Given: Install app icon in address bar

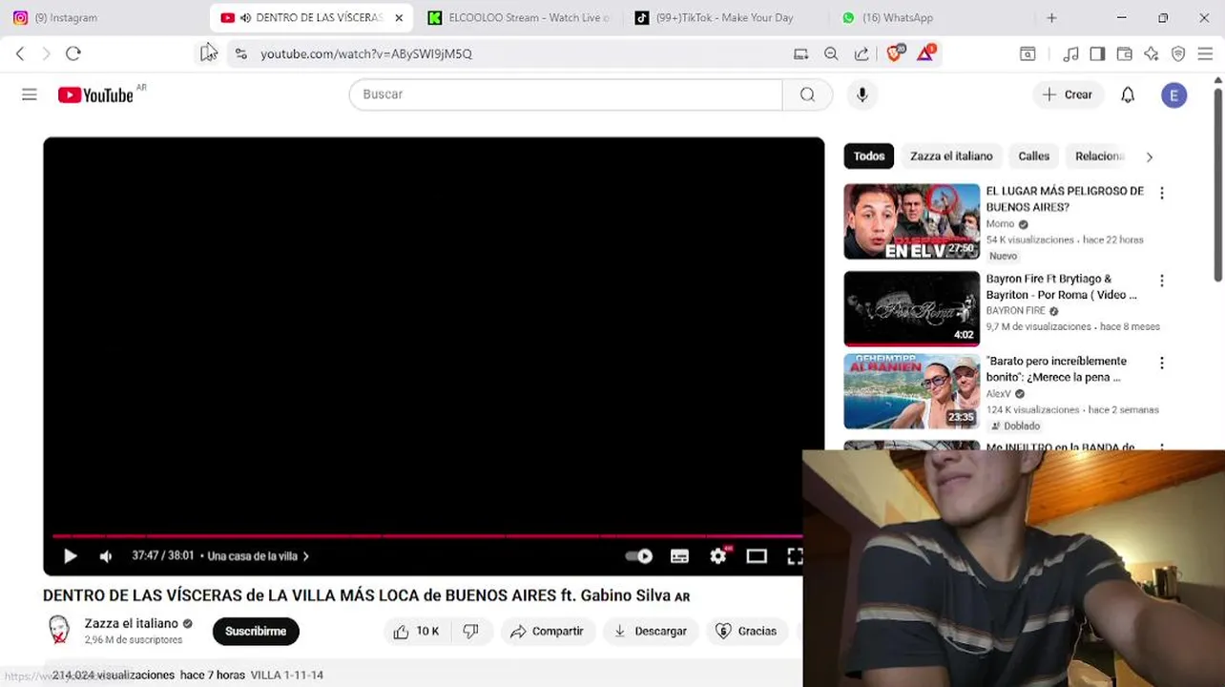Looking at the screenshot, I should click(800, 54).
